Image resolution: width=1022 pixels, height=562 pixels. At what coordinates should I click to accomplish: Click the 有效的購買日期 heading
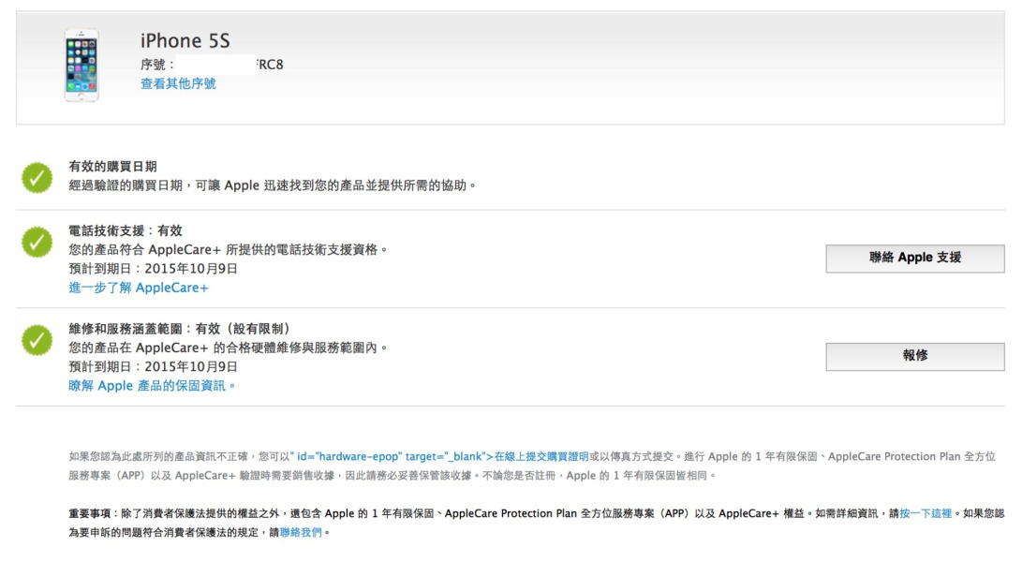[x=112, y=166]
